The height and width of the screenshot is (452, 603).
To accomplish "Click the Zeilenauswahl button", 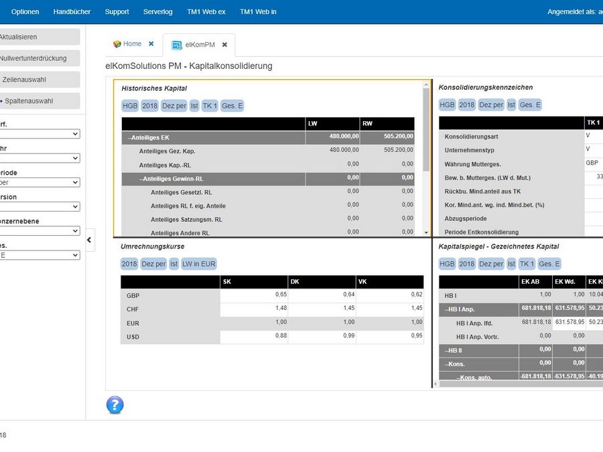I will [x=40, y=80].
